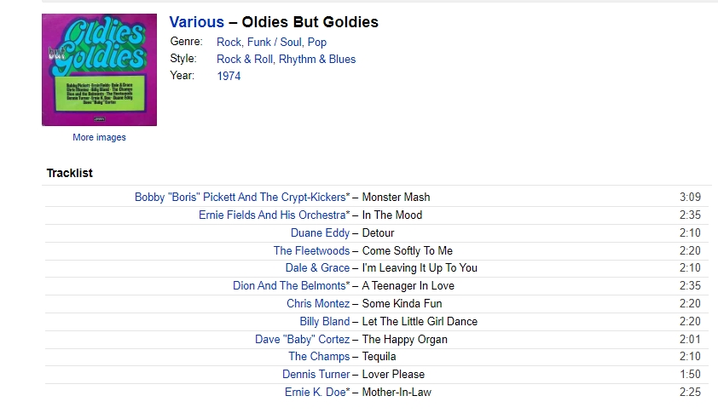Open The Champs artist link
This screenshot has width=718, height=413.
point(319,356)
